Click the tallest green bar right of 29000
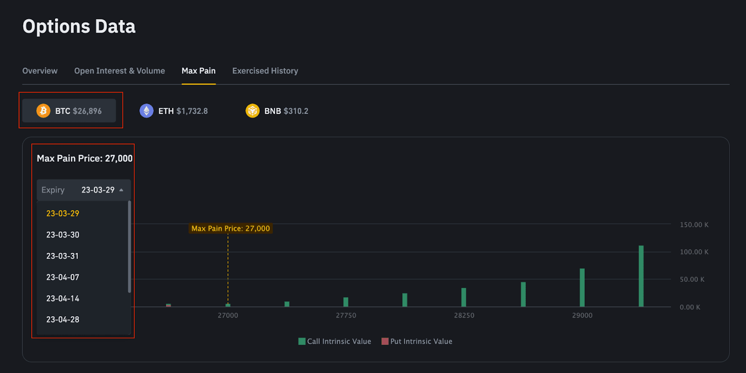 [641, 276]
